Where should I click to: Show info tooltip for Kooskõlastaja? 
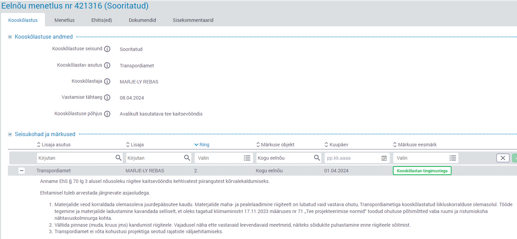(107, 81)
